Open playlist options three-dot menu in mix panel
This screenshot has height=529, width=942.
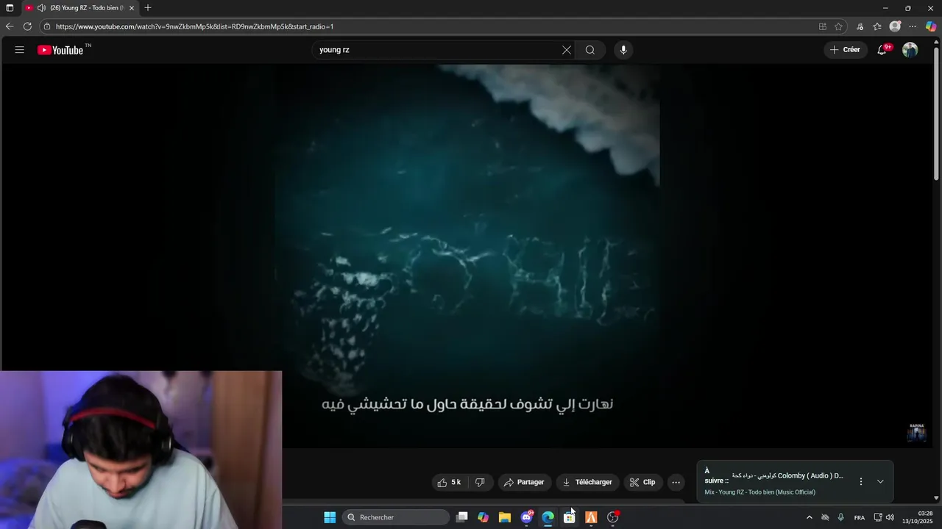click(861, 481)
